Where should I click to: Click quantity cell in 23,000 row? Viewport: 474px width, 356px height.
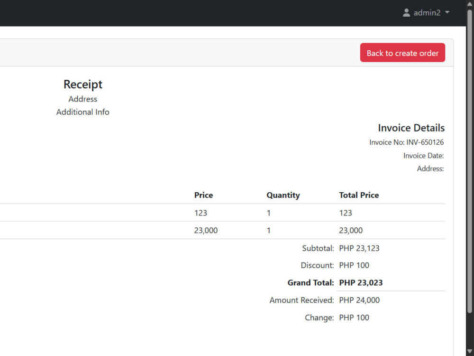click(x=268, y=230)
